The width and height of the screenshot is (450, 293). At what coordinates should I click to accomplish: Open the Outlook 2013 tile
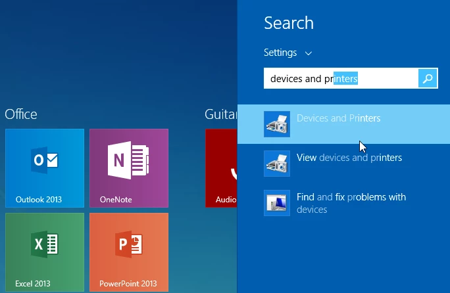[x=45, y=168]
